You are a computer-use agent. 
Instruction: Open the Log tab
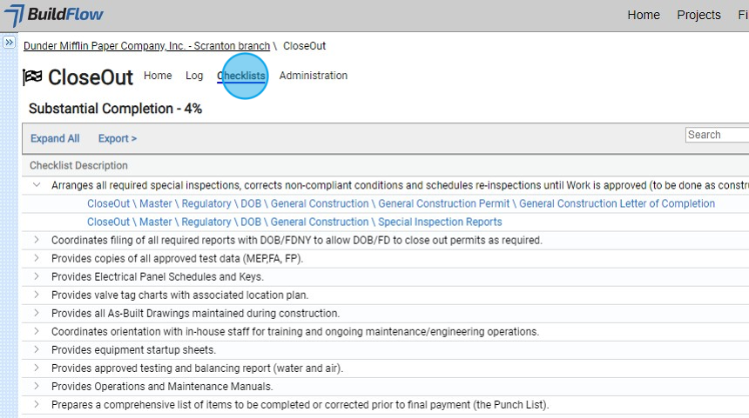194,76
